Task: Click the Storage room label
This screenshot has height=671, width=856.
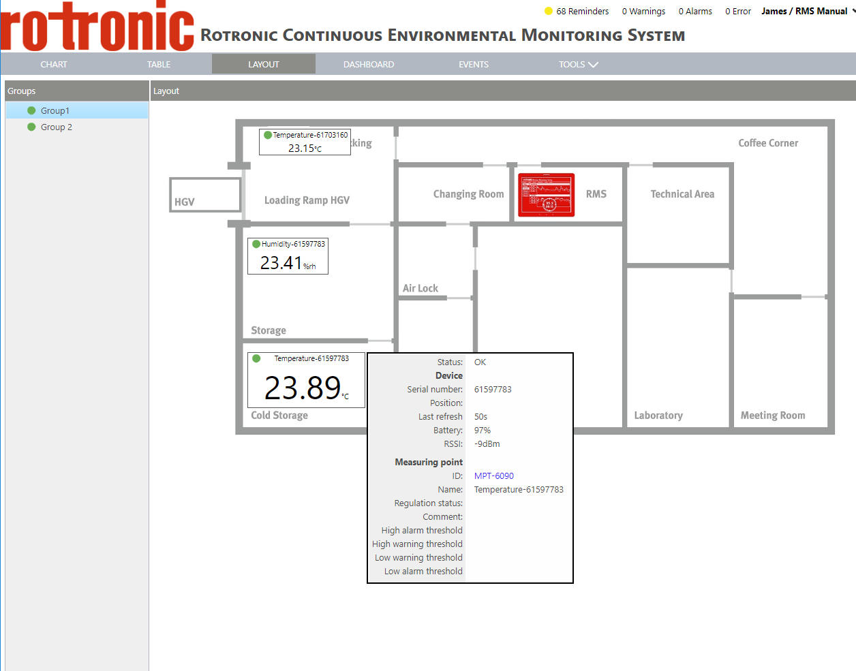Action: 269,330
